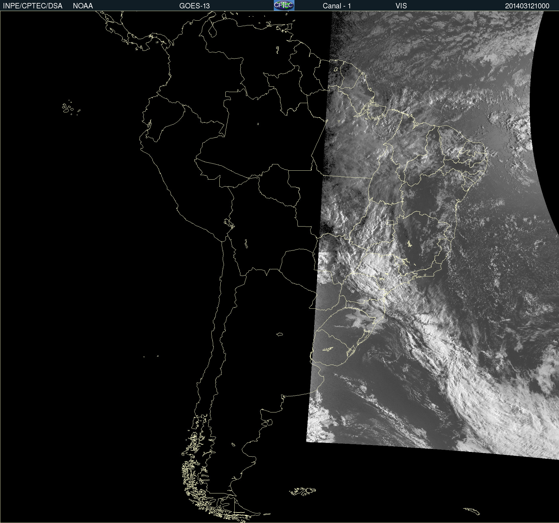
Task: Click the Canal - 1 label
Action: coord(337,6)
